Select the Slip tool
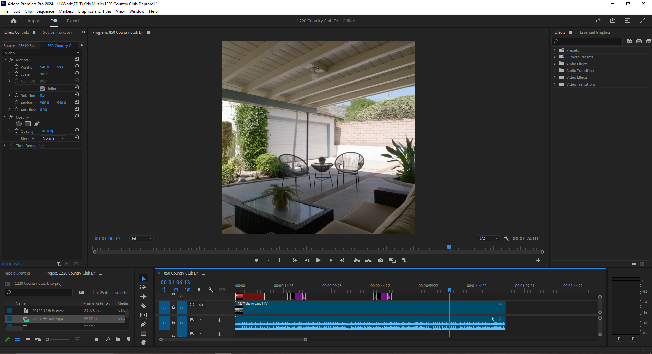Image resolution: width=652 pixels, height=354 pixels. 143,315
